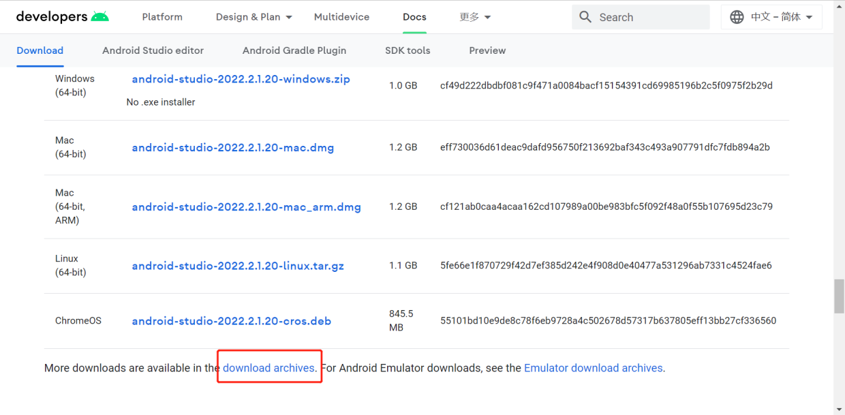Screen dimensions: 845x415
Task: Open the Emulator download archives link
Action: click(594, 368)
